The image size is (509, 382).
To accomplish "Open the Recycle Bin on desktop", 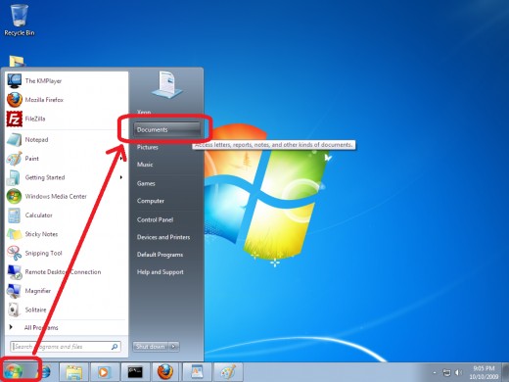I will tap(20, 20).
